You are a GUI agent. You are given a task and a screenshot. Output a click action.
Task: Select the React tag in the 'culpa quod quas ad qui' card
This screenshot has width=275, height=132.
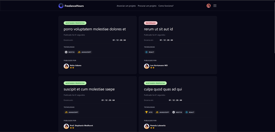tap(190, 112)
